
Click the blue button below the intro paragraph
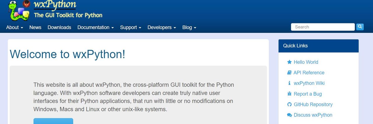coord(53,121)
